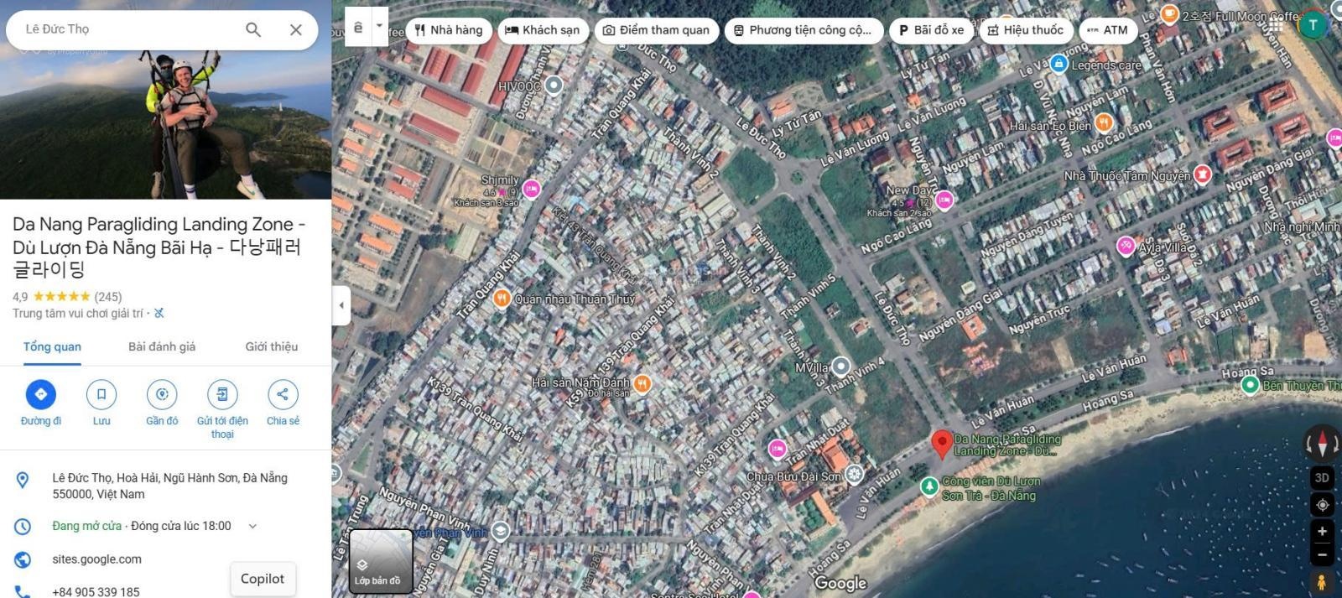Open the input method dropdown arrow
The height and width of the screenshot is (598, 1342).
point(379,27)
